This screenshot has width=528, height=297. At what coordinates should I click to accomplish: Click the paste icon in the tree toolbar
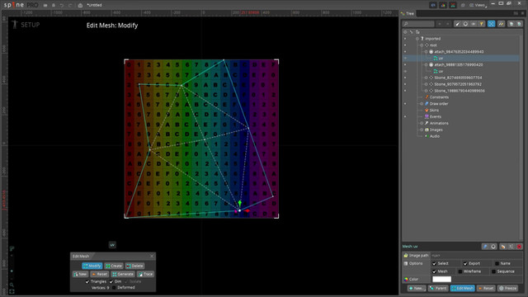tap(519, 24)
